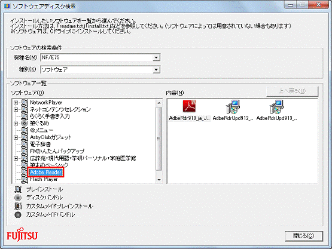Expand the 広辞苑 tree node
This screenshot has height=249, width=332.
point(16,158)
